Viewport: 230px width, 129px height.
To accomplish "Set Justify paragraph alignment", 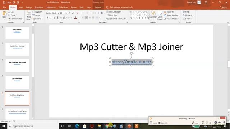I will [93, 18].
